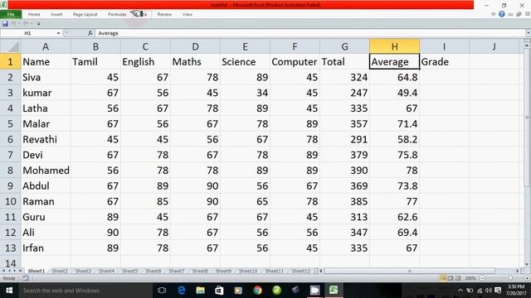Click the Undo arrow in quick access toolbar
Viewport: 531px width, 298px height.
[x=13, y=24]
